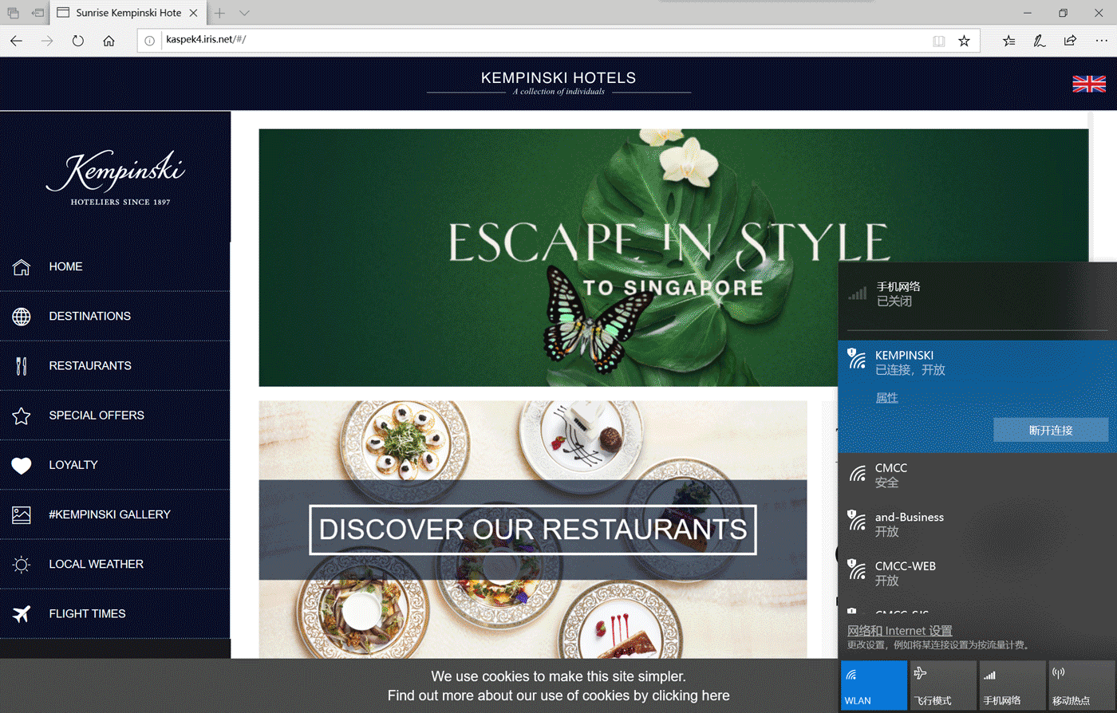Click the Local Weather sun icon

[x=22, y=565]
